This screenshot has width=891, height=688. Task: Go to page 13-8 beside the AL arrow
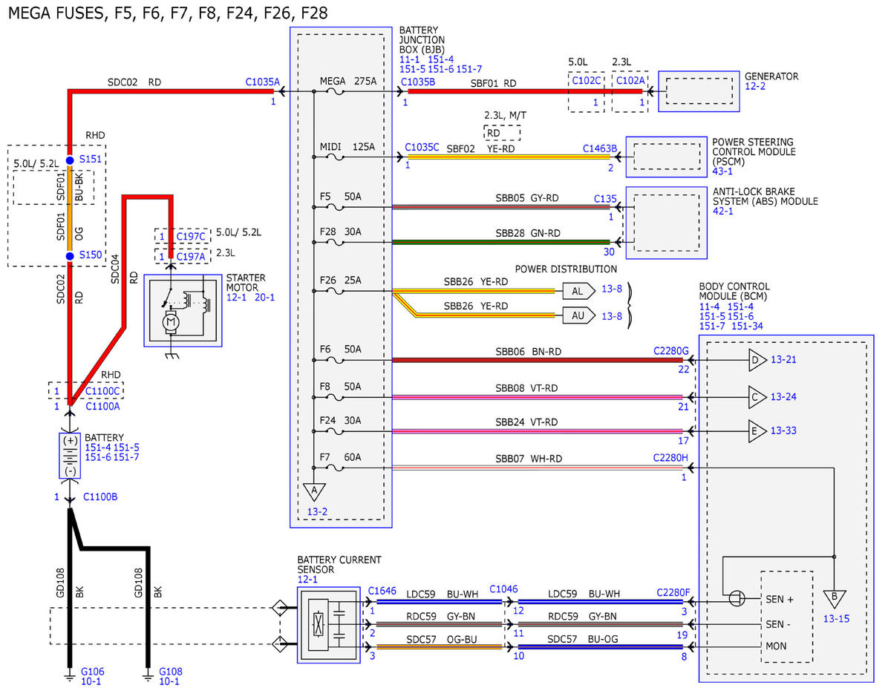613,290
